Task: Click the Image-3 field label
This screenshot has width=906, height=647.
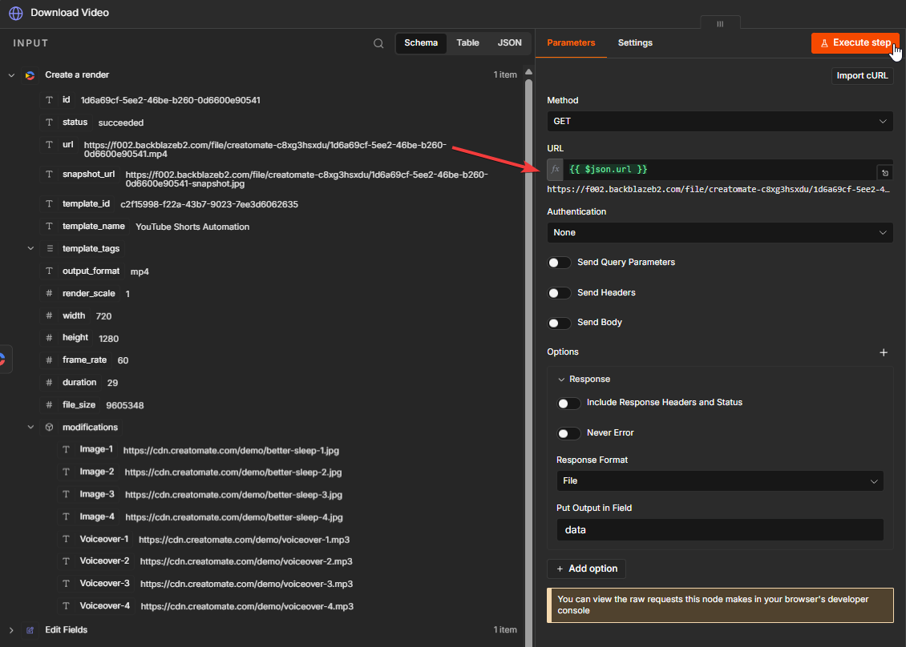Action: [x=97, y=494]
